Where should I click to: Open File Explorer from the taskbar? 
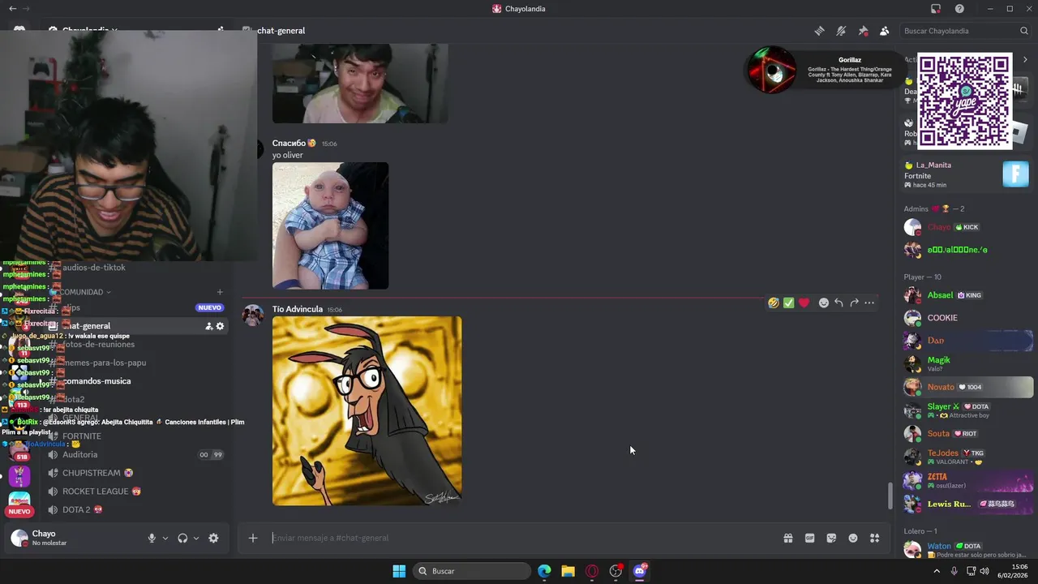(x=568, y=571)
